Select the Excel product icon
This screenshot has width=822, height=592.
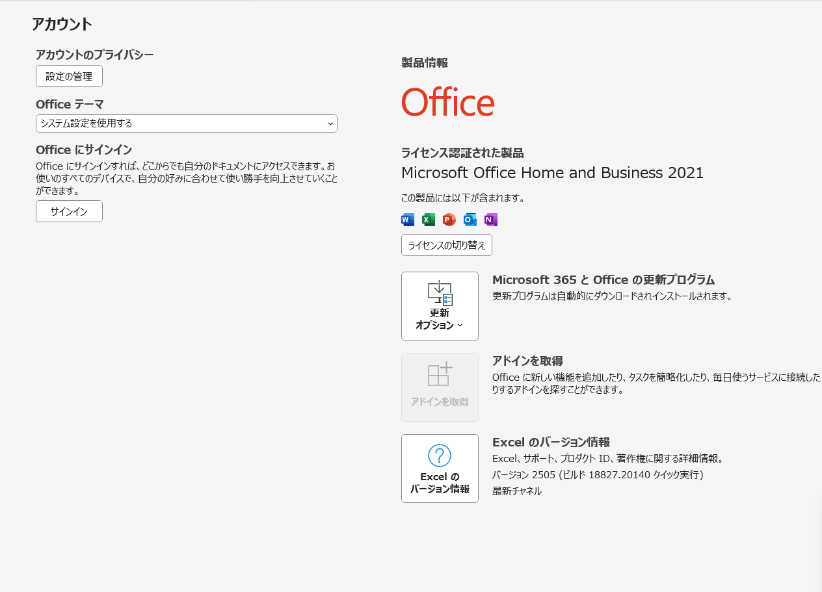click(x=428, y=220)
